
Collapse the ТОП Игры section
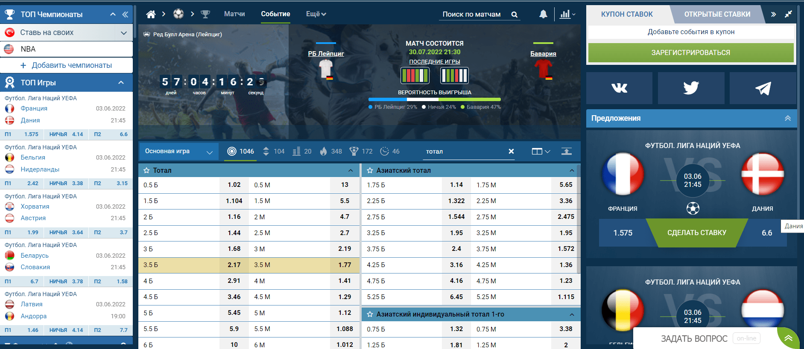click(x=121, y=82)
